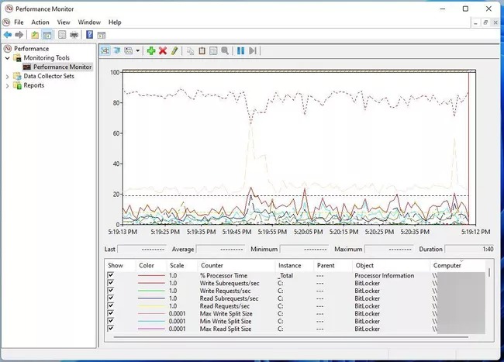
Task: Expand the Data Collector Sets node
Action: [8, 77]
